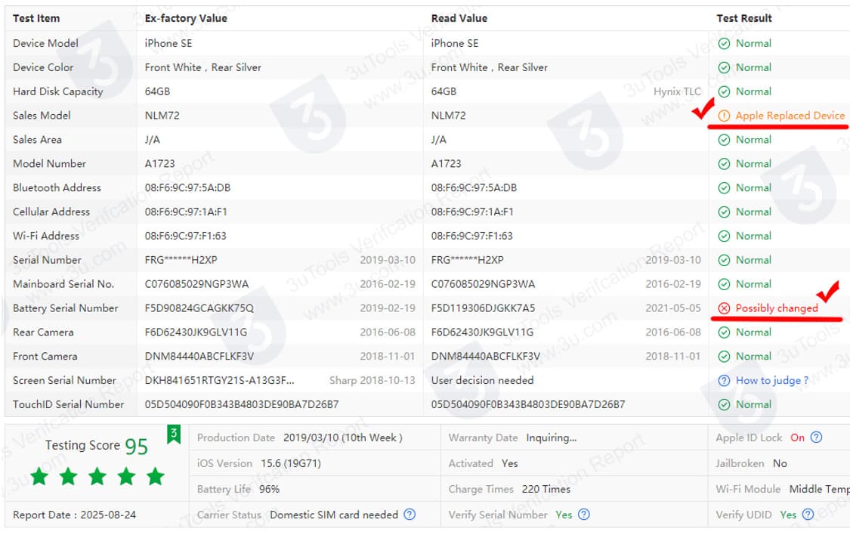Click the read battery serial F5D119306DJGKK7A5
Screen dimensions: 850x535
tap(483, 308)
